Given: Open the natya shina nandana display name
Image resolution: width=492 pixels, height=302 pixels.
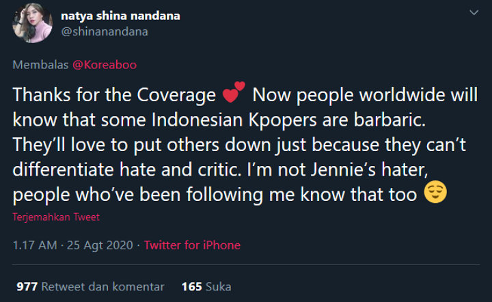Looking at the screenshot, I should pos(120,16).
